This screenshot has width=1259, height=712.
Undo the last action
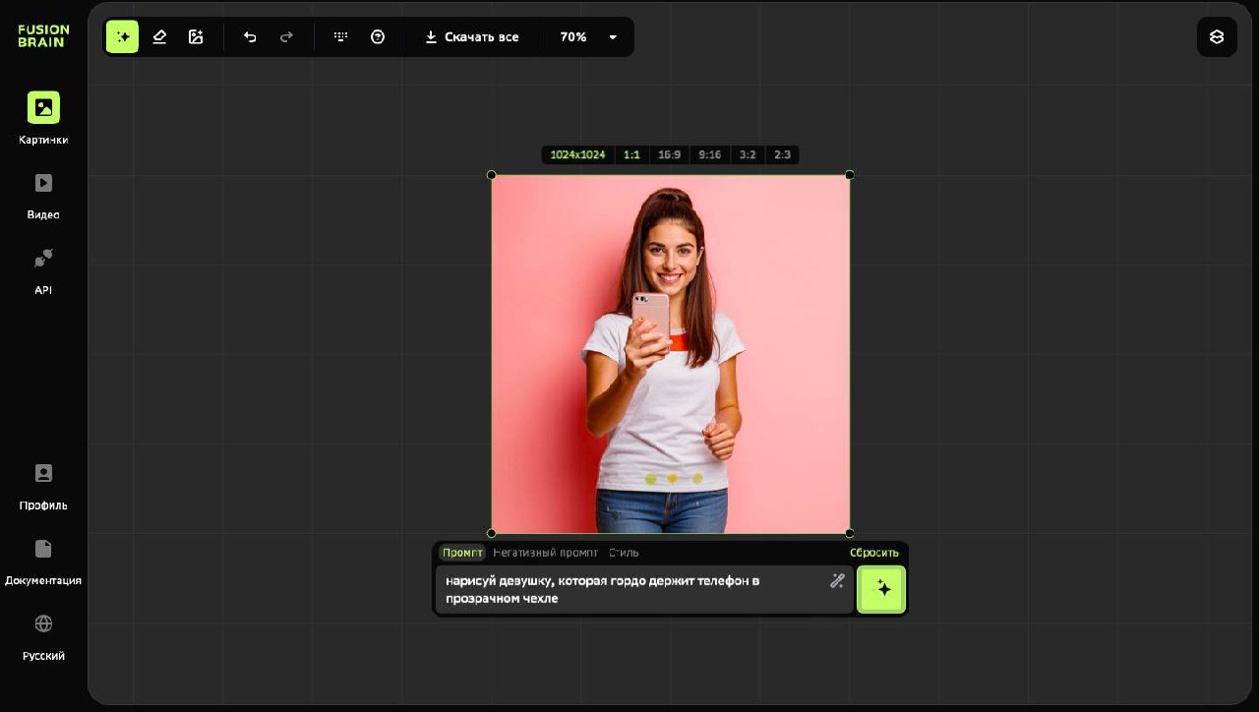tap(250, 37)
